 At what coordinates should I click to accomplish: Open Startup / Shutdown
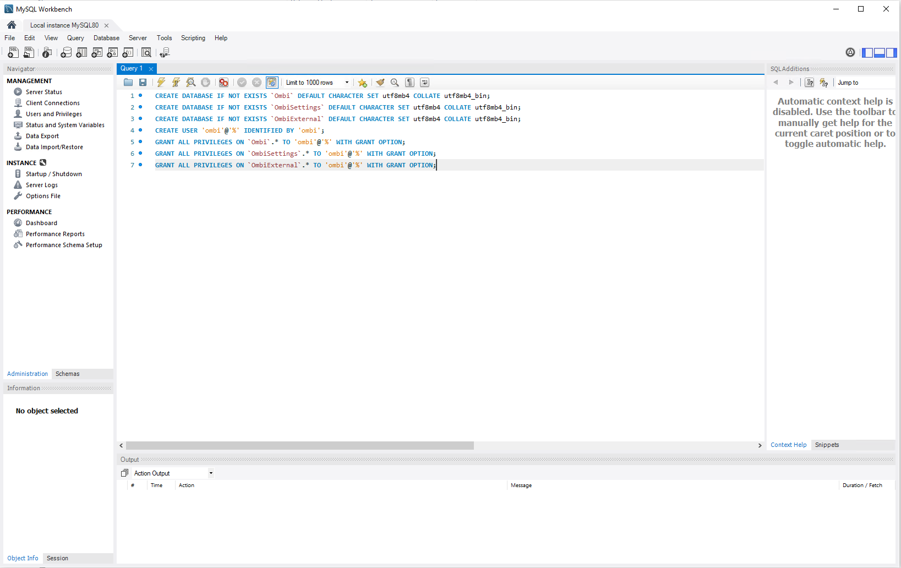tap(54, 174)
